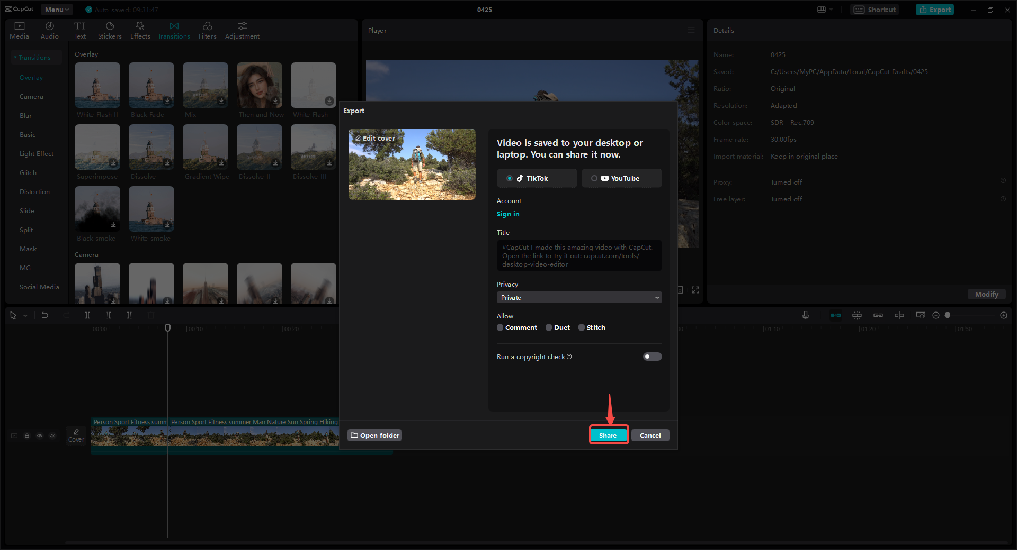Image resolution: width=1017 pixels, height=550 pixels.
Task: Select the Social Media transitions category
Action: 39,287
